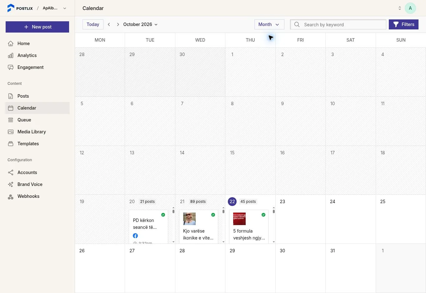Click the Posts document icon
Viewport: 426px width, 293px height.
(11, 96)
